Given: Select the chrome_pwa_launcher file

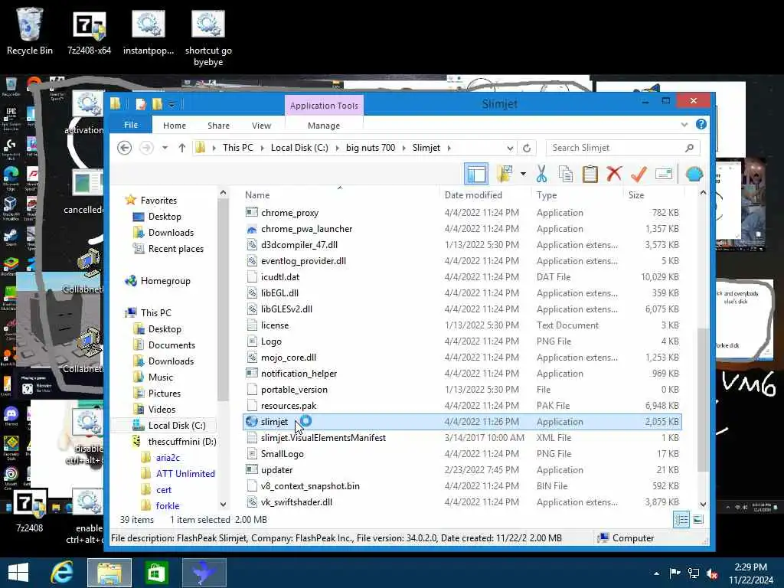Looking at the screenshot, I should (306, 228).
